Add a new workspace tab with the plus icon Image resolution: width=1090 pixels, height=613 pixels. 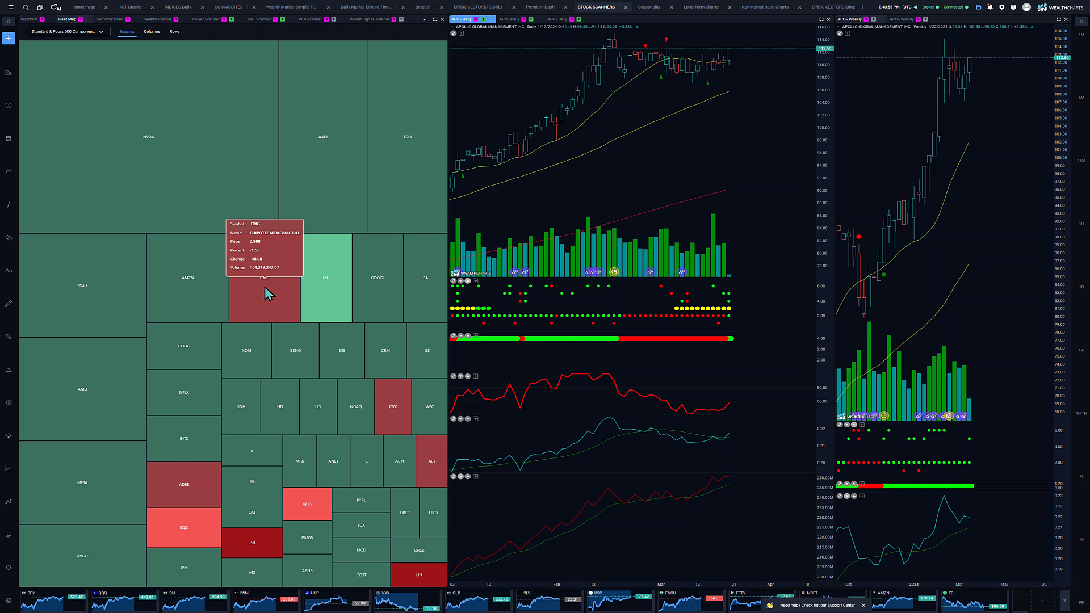coord(863,7)
